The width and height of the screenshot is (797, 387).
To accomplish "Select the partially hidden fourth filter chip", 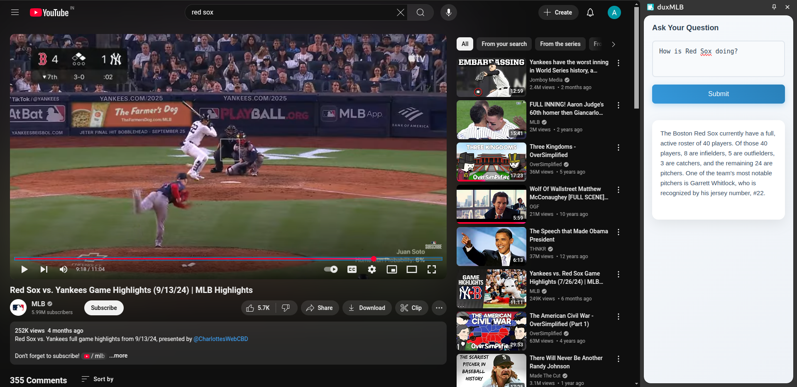I will (x=597, y=44).
